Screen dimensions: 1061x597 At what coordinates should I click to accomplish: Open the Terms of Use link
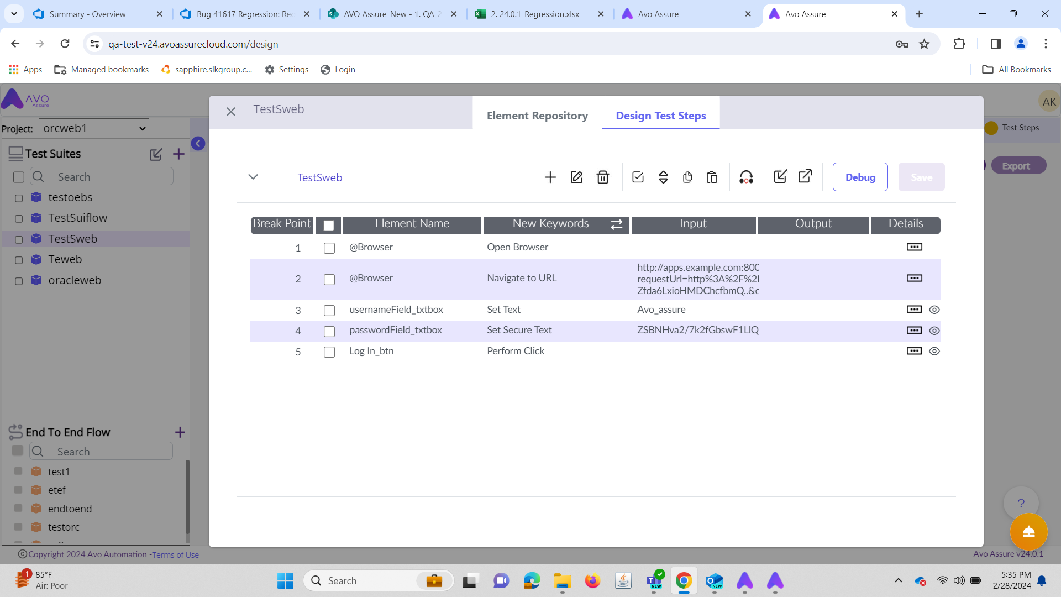(x=175, y=554)
